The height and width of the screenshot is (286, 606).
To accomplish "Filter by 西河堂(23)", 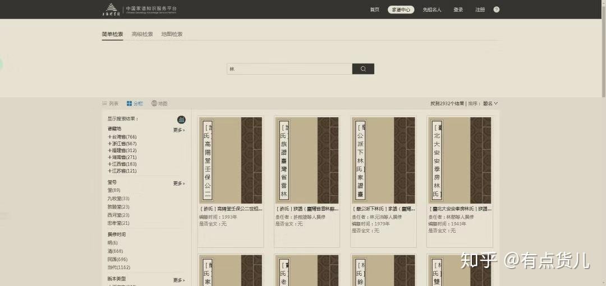I will pos(118,215).
